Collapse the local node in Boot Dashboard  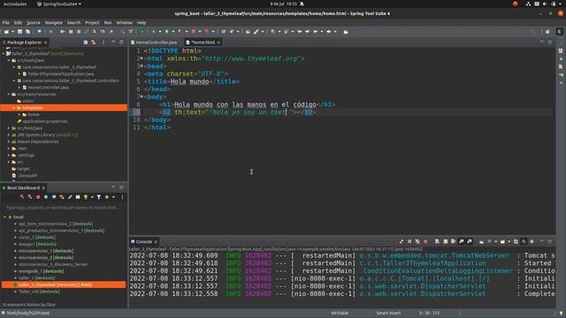(x=4, y=217)
